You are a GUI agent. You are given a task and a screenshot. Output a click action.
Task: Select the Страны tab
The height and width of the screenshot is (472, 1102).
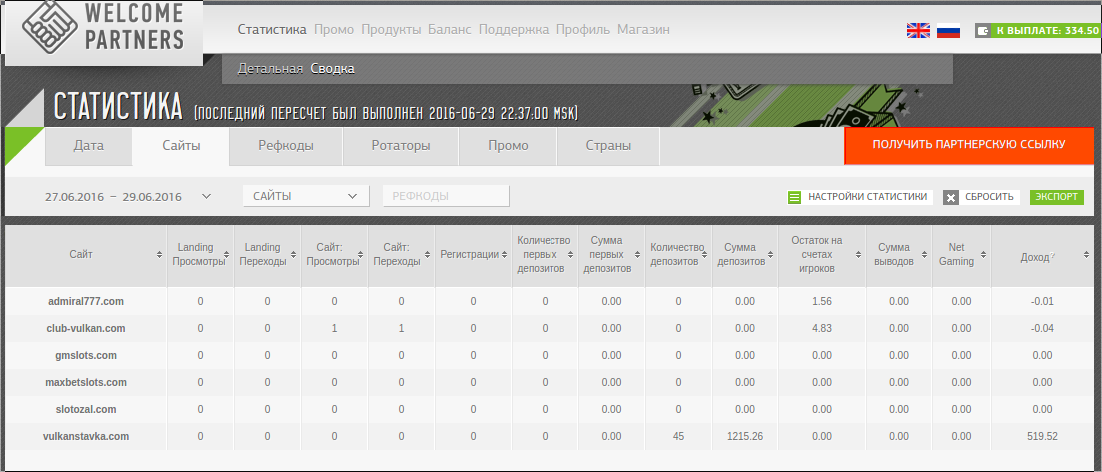point(608,146)
